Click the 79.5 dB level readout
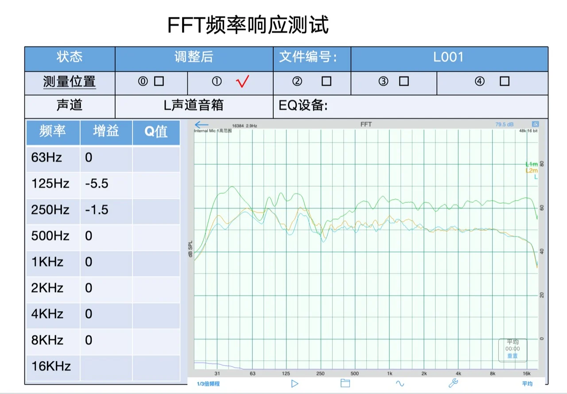Viewport: 567px width, 394px height. (504, 125)
